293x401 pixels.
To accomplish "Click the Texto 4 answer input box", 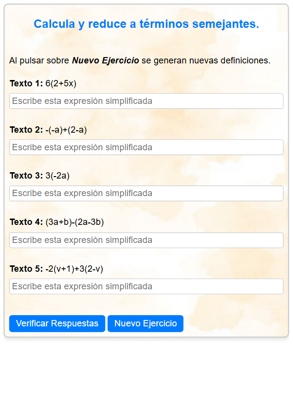I will point(146,240).
